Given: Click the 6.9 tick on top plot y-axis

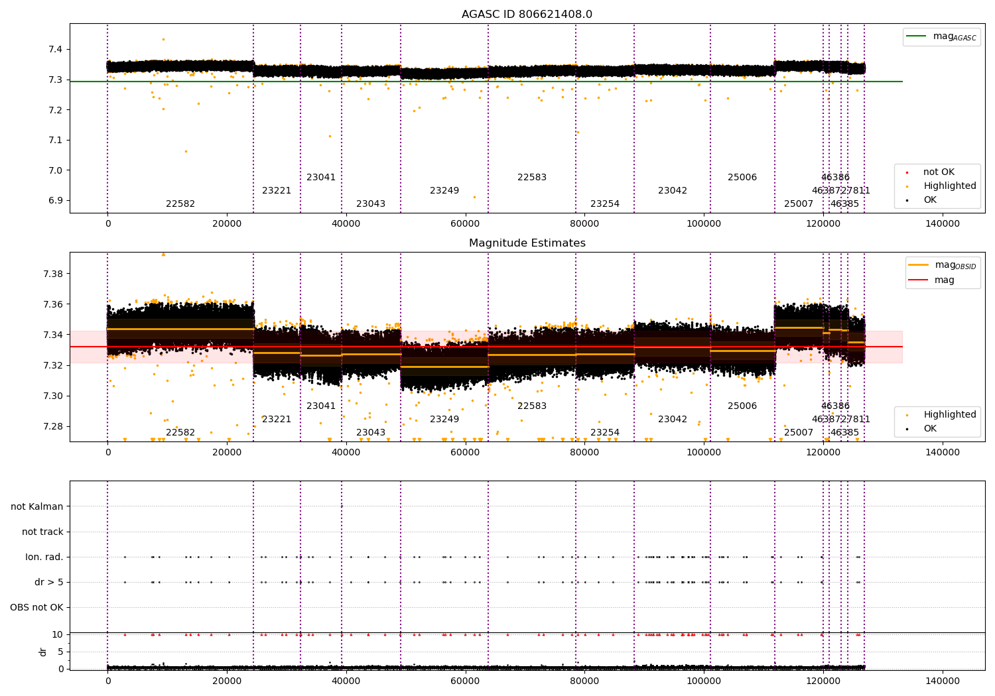Looking at the screenshot, I should click(56, 201).
